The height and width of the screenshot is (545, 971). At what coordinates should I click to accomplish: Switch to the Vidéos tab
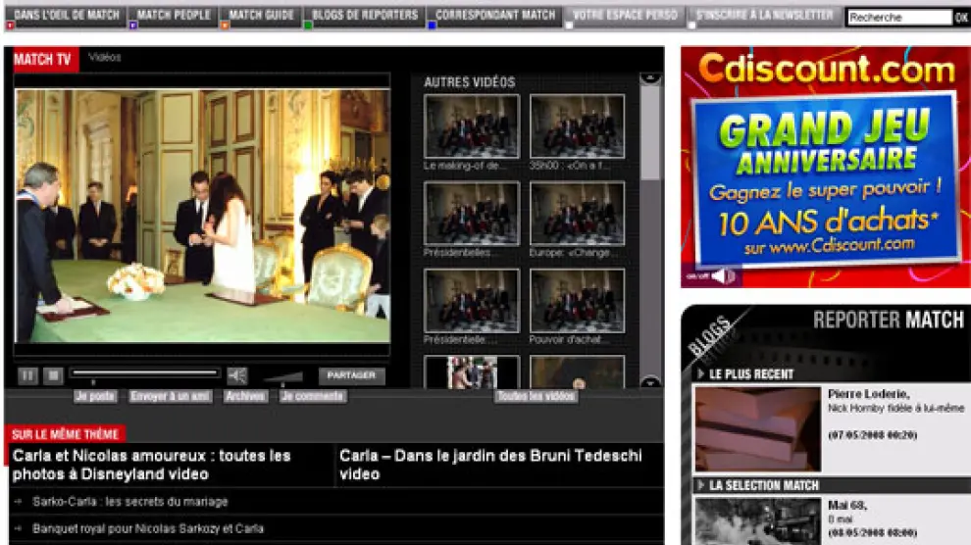(x=105, y=58)
